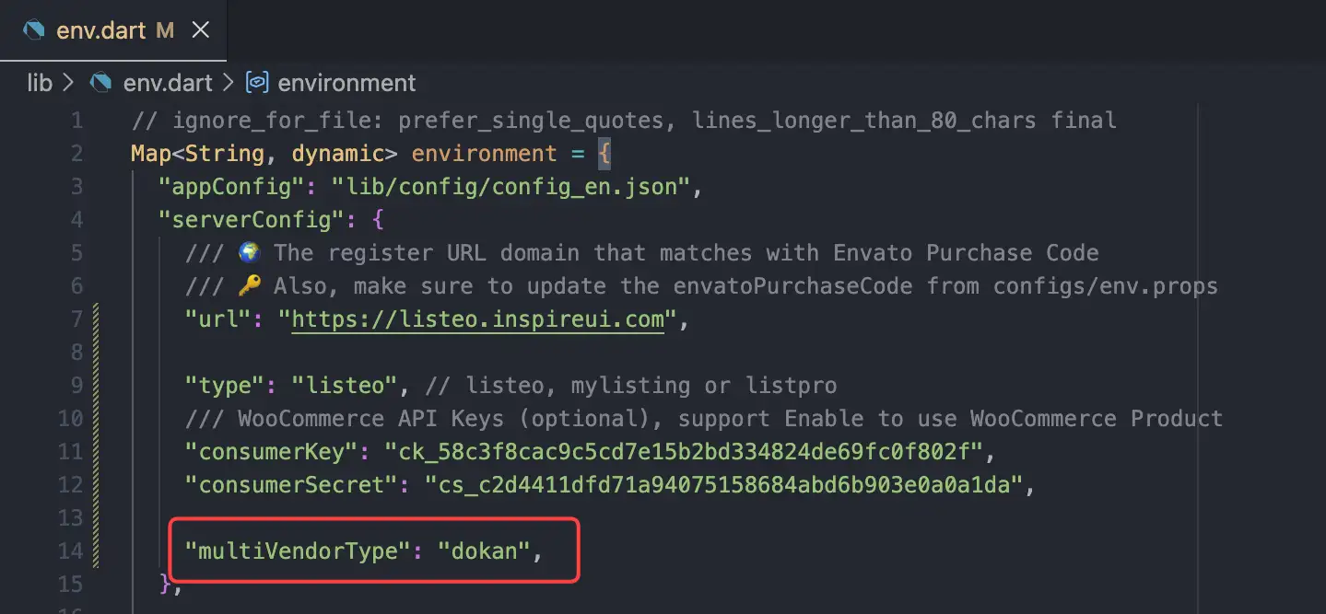The width and height of the screenshot is (1326, 614).
Task: Click the git change marker beside line 7
Action: pyautogui.click(x=96, y=319)
